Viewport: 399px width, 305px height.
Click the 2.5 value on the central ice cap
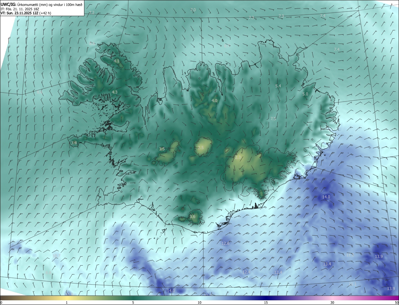(201, 148)
